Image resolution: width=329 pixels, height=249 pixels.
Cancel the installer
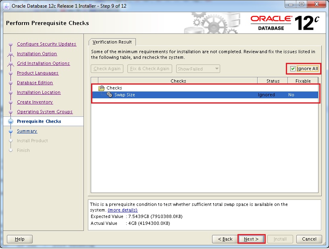click(309, 239)
